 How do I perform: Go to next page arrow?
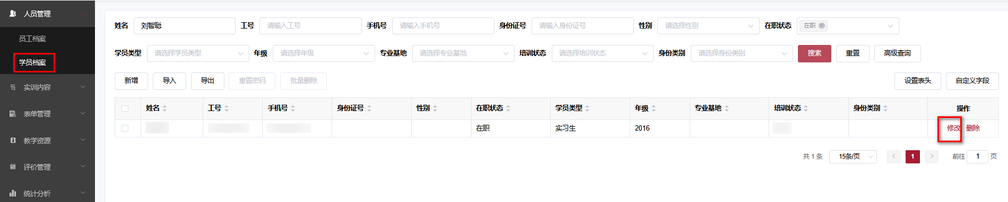click(x=932, y=157)
